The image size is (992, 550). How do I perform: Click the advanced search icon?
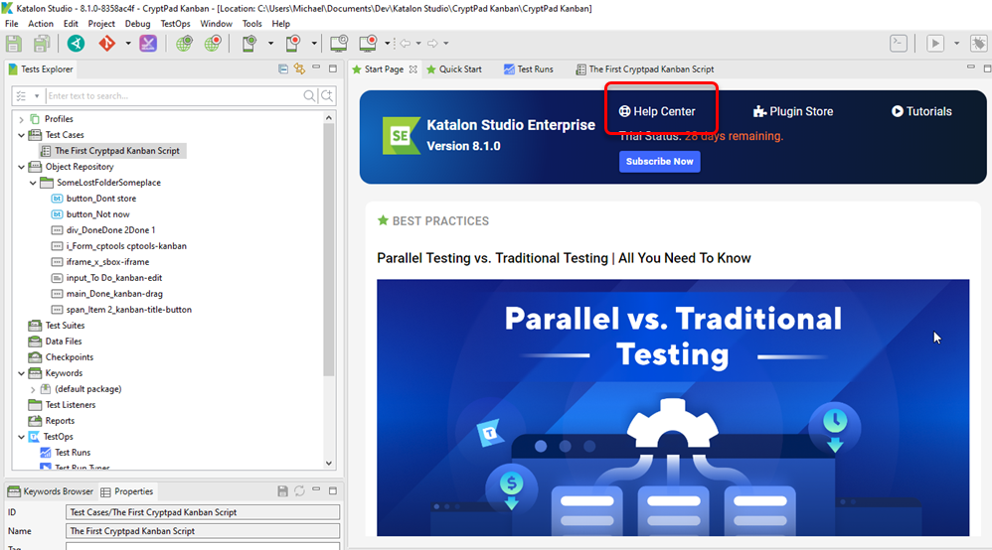[327, 96]
